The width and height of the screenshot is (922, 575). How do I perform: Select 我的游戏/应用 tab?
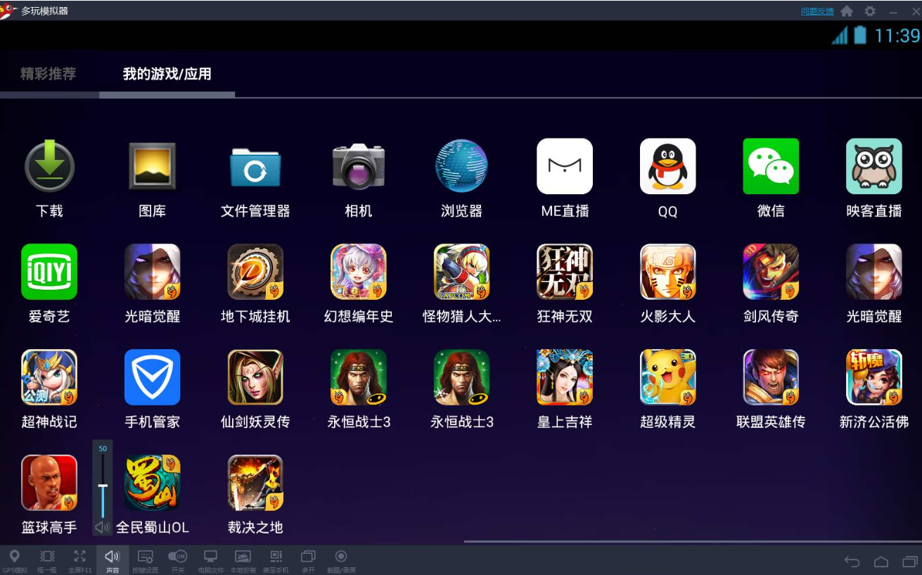pos(167,73)
